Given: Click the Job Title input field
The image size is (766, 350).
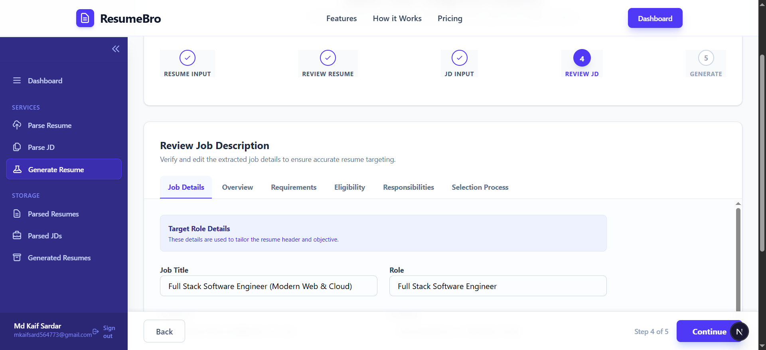Looking at the screenshot, I should click(x=268, y=286).
